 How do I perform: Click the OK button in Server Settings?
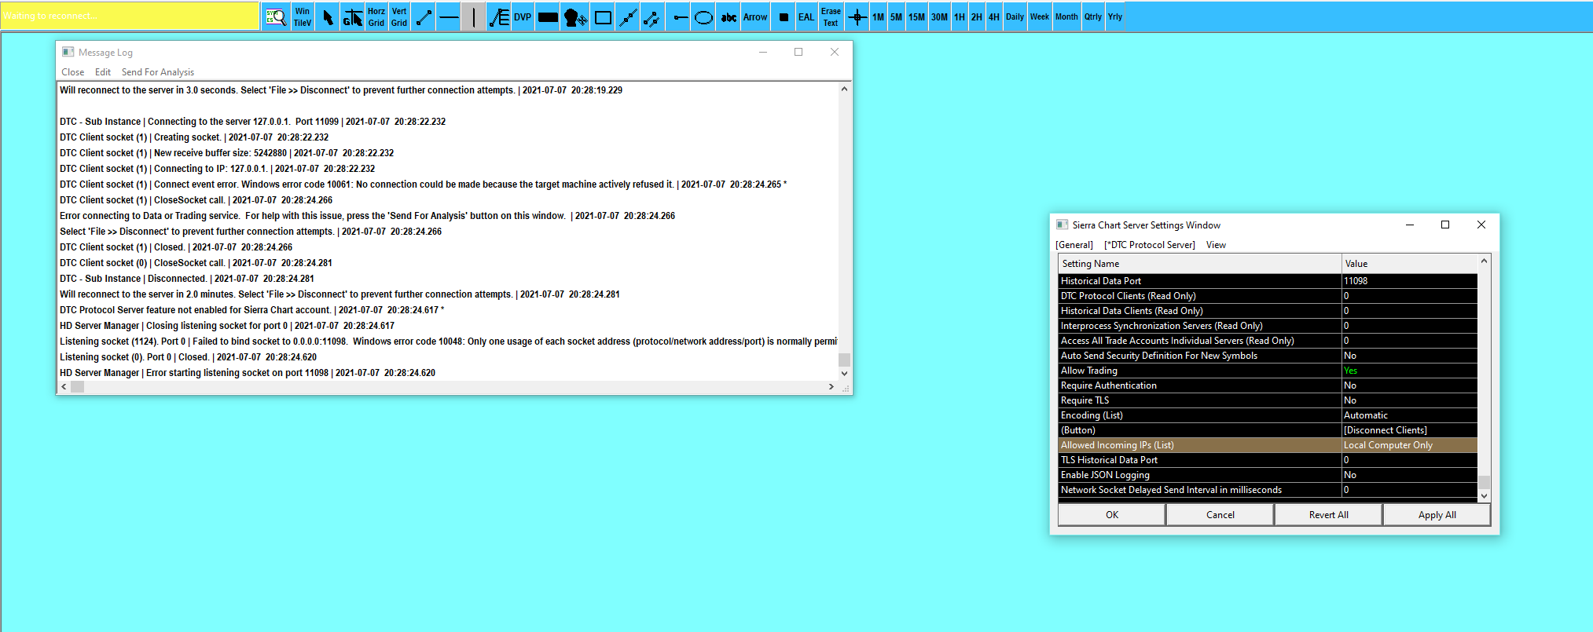coord(1112,515)
